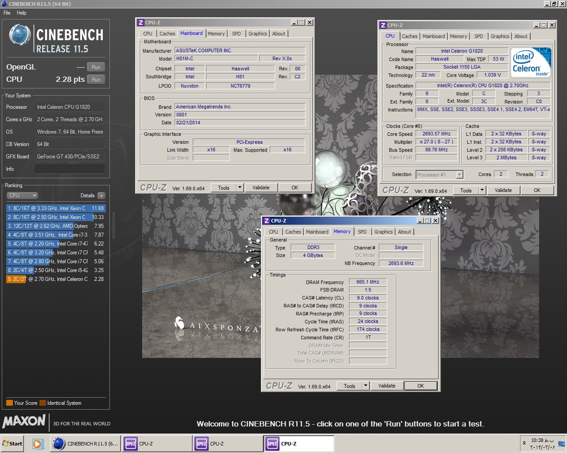Open the File menu in Cinebench
The image size is (567, 453).
(7, 13)
